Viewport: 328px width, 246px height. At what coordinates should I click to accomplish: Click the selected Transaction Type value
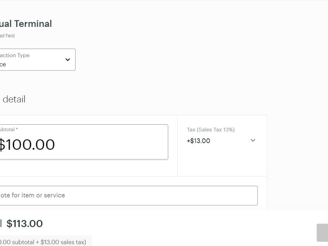(x=3, y=64)
